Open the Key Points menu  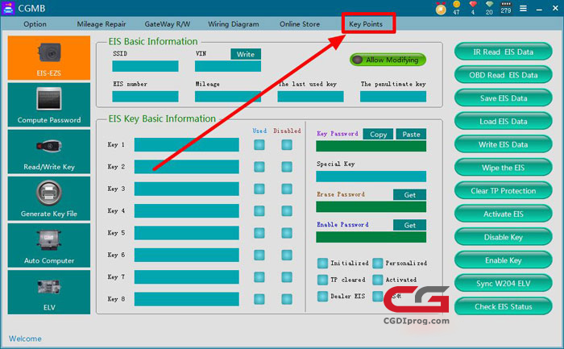click(366, 24)
